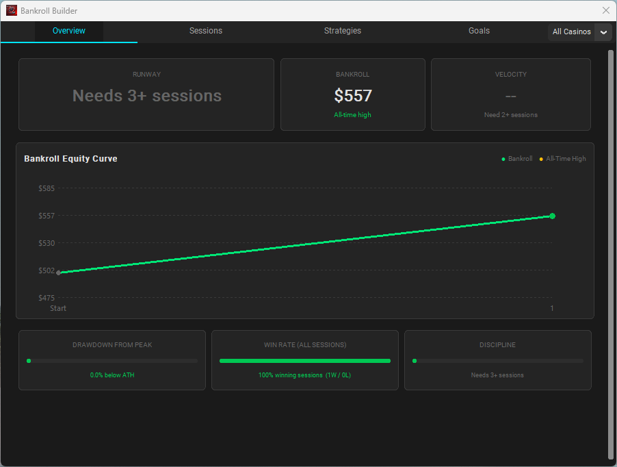Click the green dot on Drawdown bar
The height and width of the screenshot is (467, 617).
29,361
